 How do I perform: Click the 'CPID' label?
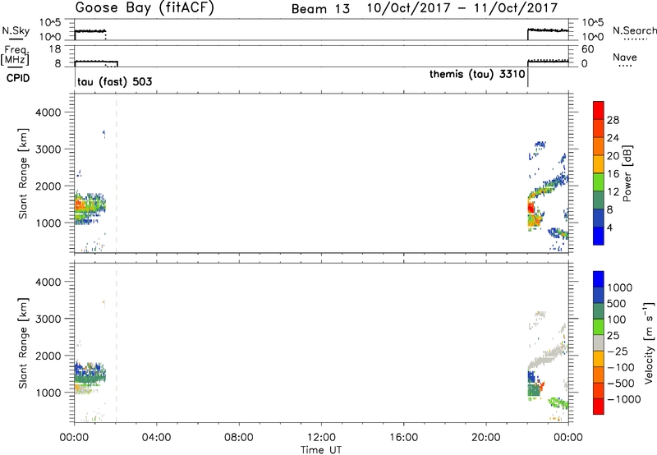point(18,78)
